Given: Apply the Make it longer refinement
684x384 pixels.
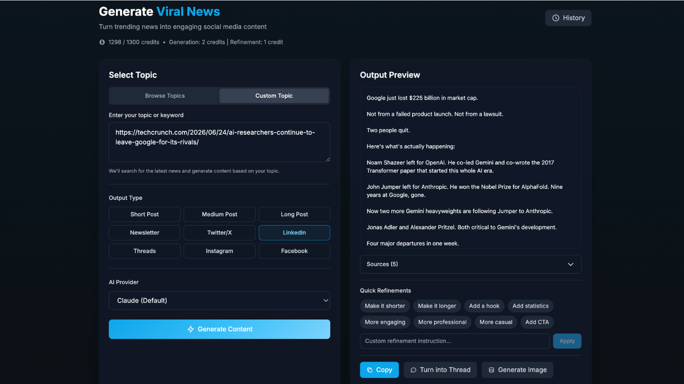Looking at the screenshot, I should coord(437,306).
